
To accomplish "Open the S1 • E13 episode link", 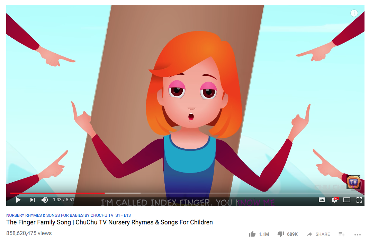I will pyautogui.click(x=123, y=215).
